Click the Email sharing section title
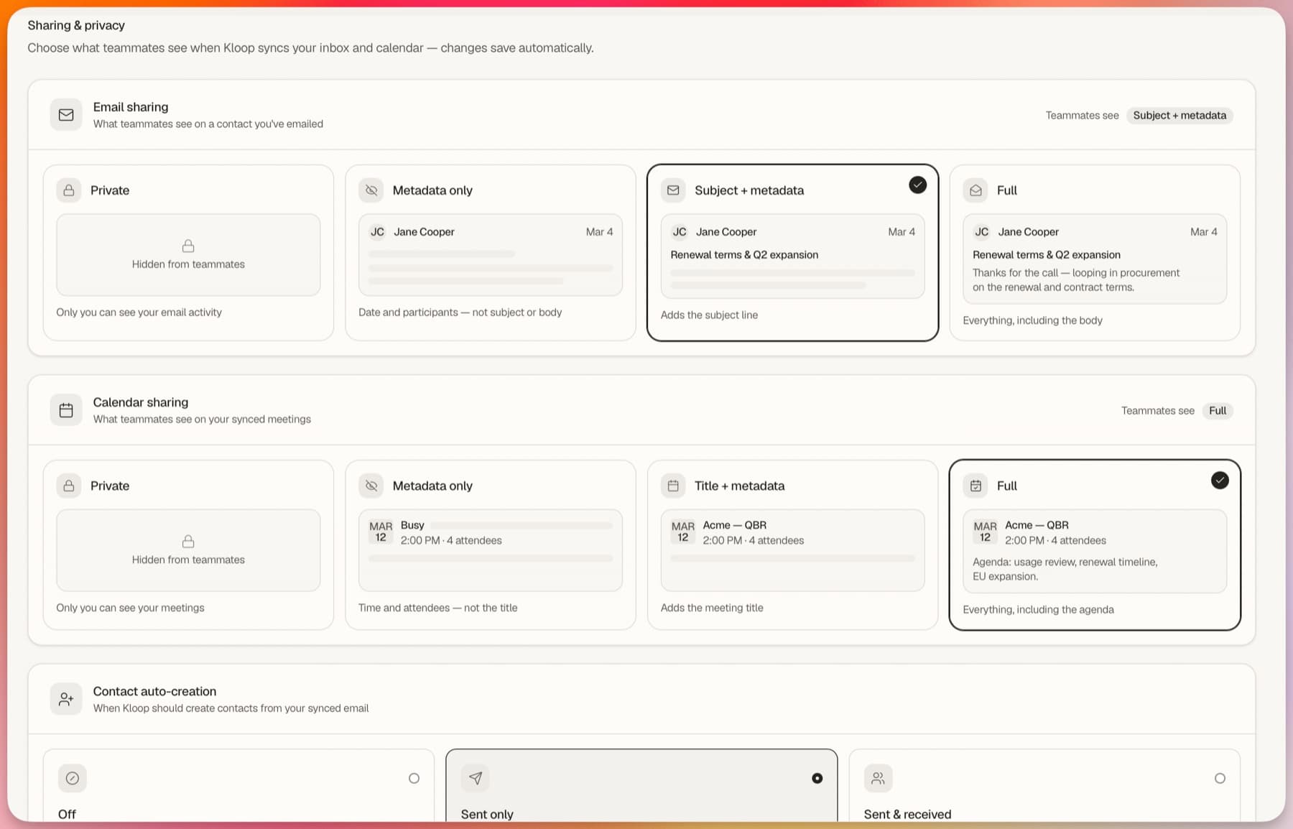 pyautogui.click(x=131, y=107)
